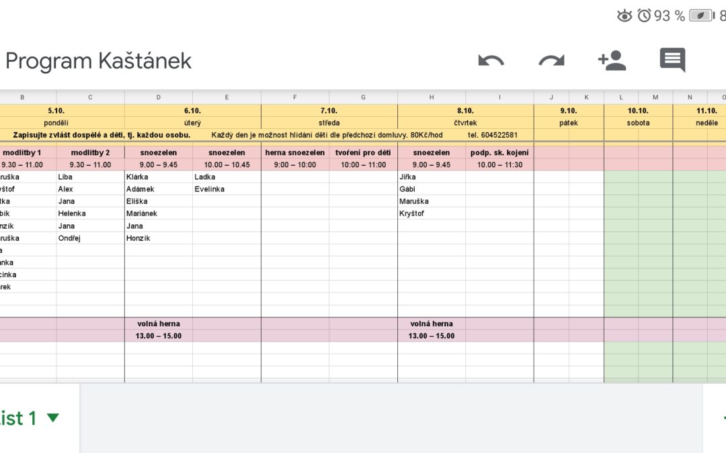Screen dimensions: 726x453
Task: Select the cell containing Evelínka
Action: pos(227,189)
